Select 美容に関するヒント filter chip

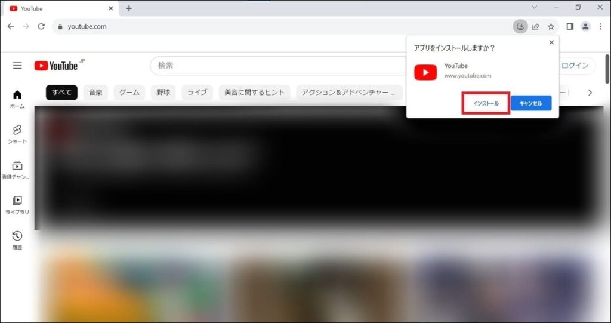254,93
